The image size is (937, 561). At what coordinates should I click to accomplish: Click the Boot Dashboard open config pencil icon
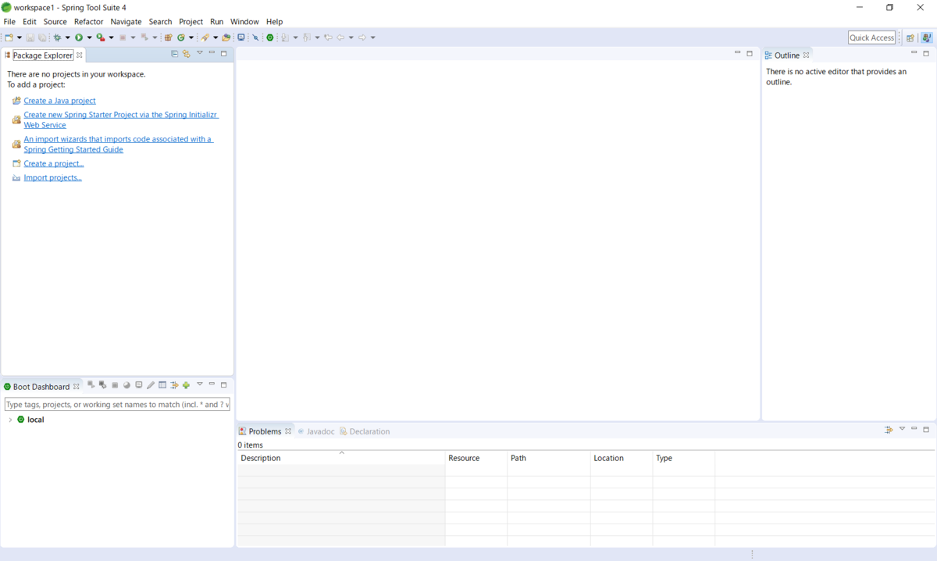point(151,384)
